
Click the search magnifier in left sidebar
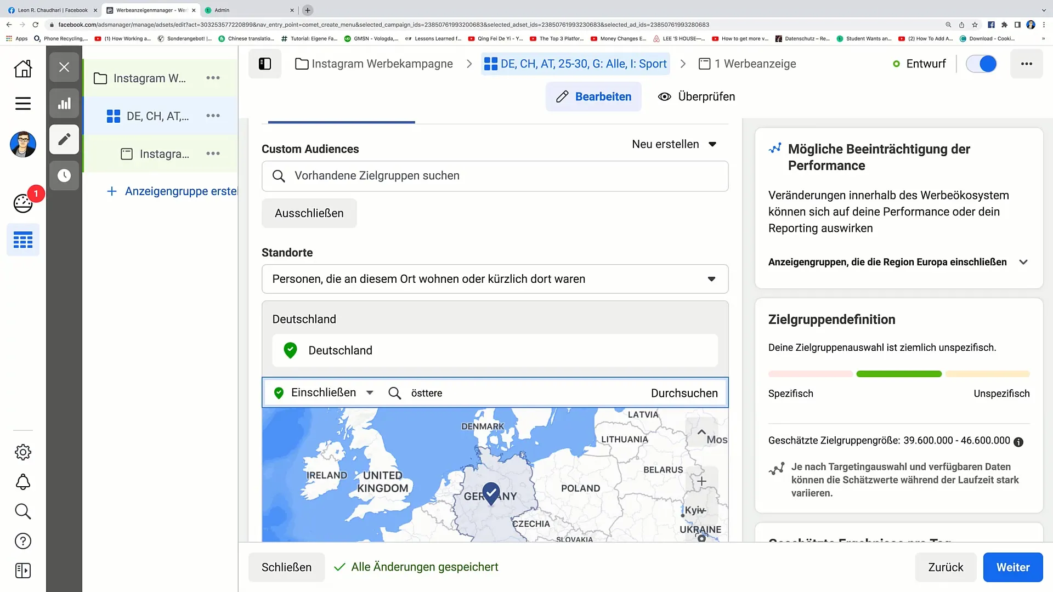coord(23,511)
